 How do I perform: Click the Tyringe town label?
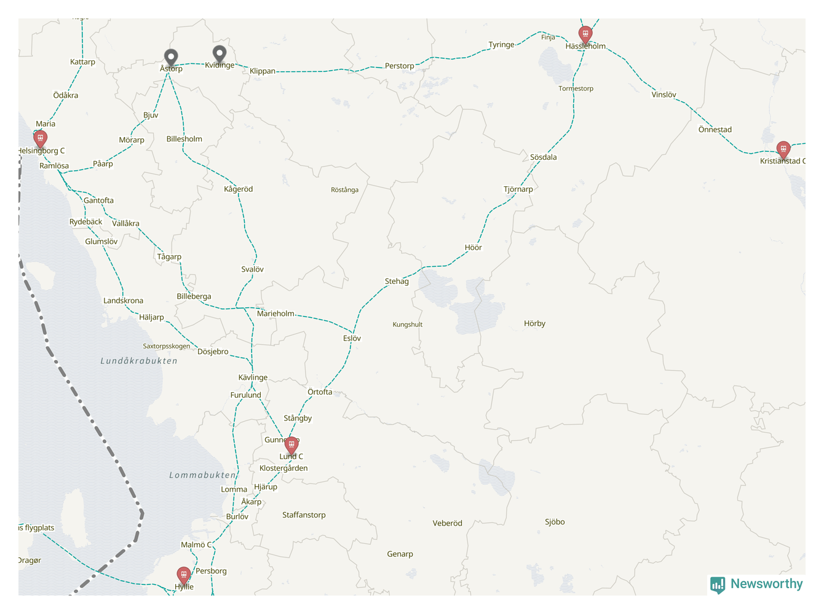[501, 45]
